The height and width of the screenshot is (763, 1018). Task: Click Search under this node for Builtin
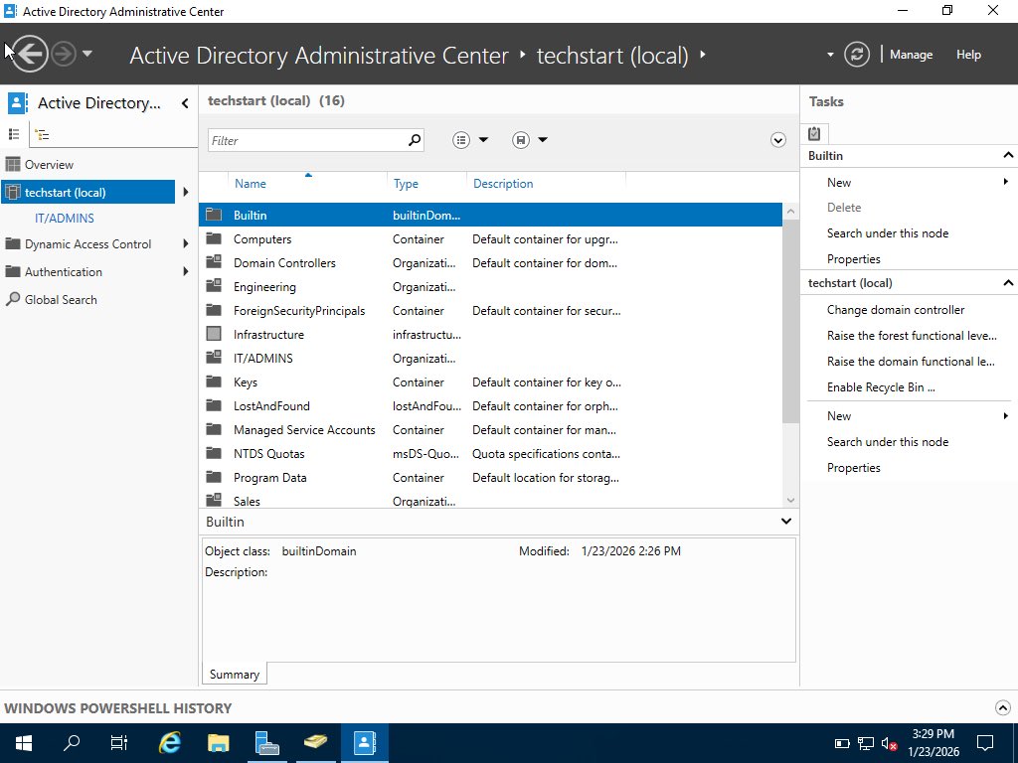click(x=888, y=232)
